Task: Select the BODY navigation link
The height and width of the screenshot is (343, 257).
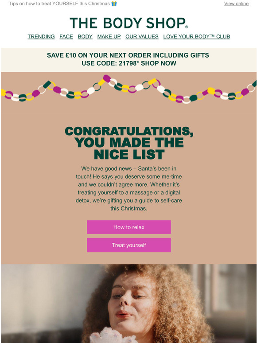Action: [85, 36]
